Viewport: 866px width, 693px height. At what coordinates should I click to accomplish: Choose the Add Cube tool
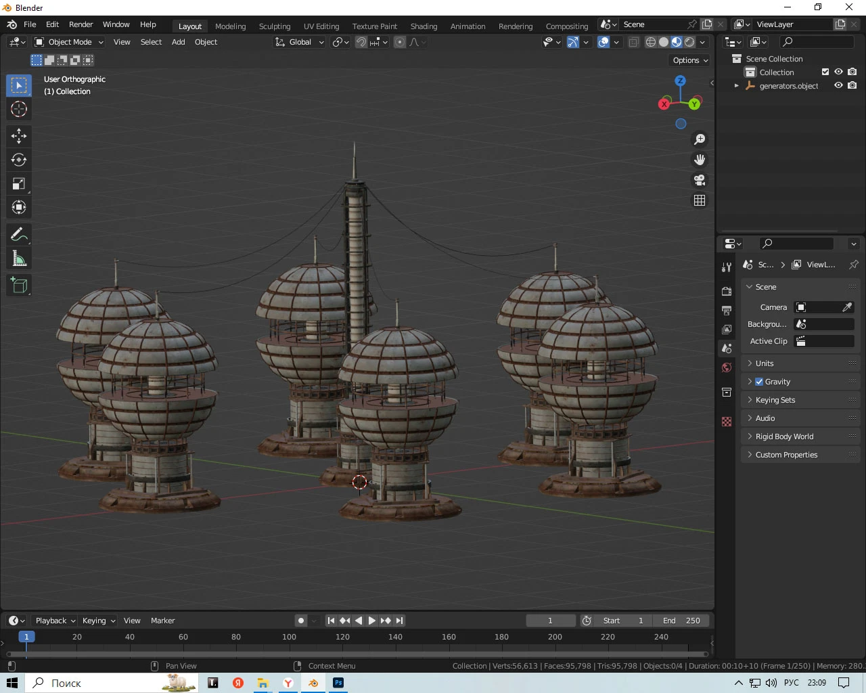(x=19, y=286)
